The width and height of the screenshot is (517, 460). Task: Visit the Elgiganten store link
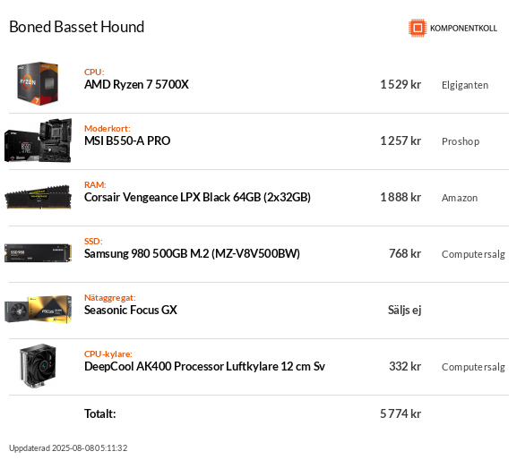(x=465, y=85)
